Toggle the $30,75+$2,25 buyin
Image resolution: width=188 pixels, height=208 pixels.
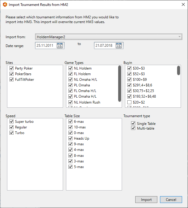(129, 91)
